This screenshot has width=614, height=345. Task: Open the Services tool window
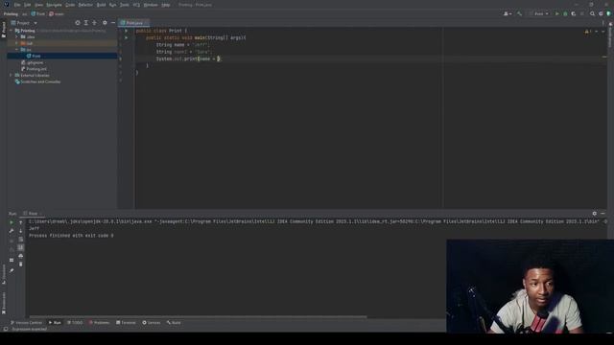point(152,323)
